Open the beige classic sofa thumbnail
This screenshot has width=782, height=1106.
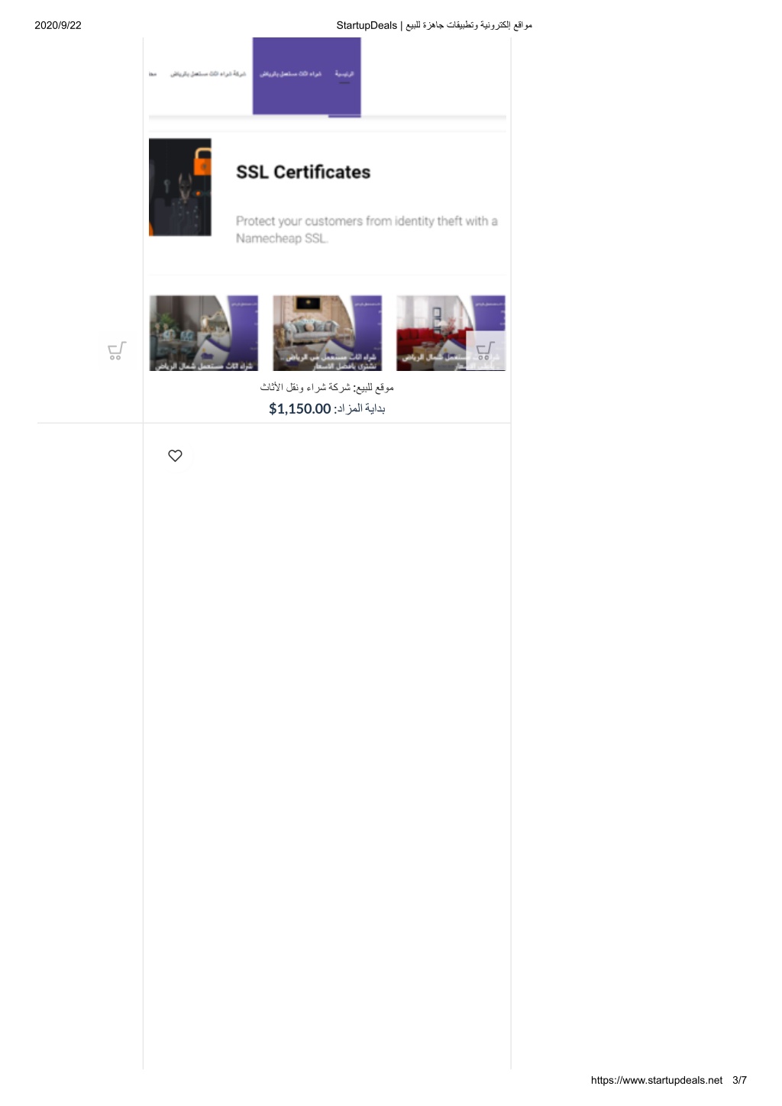pyautogui.click(x=328, y=334)
